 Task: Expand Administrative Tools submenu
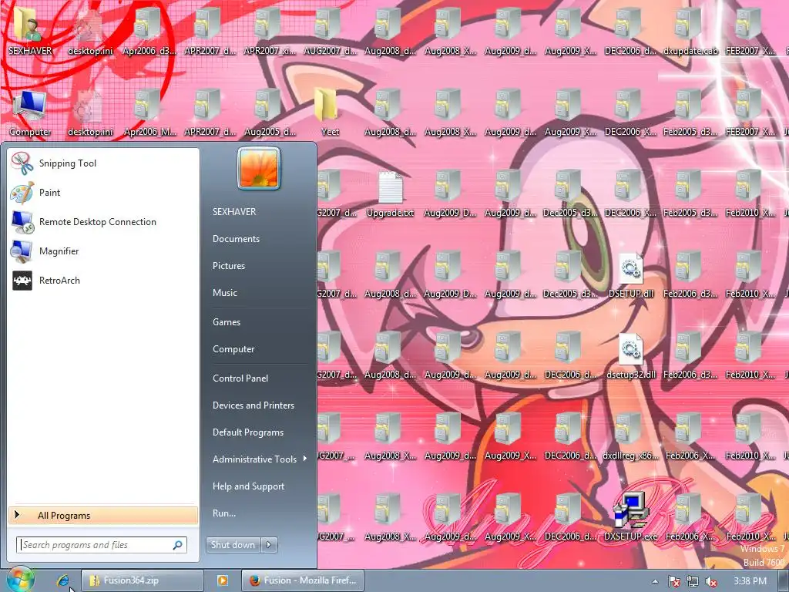259,459
